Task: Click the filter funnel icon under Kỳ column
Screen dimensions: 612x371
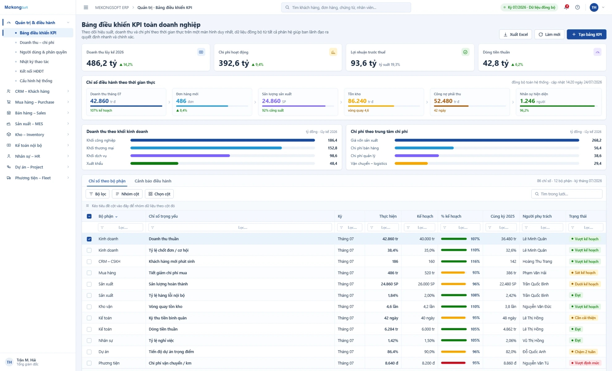Action: [x=341, y=228]
